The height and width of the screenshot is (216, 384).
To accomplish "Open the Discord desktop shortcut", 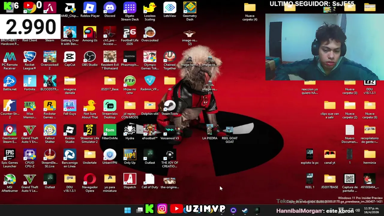I will [110, 10].
